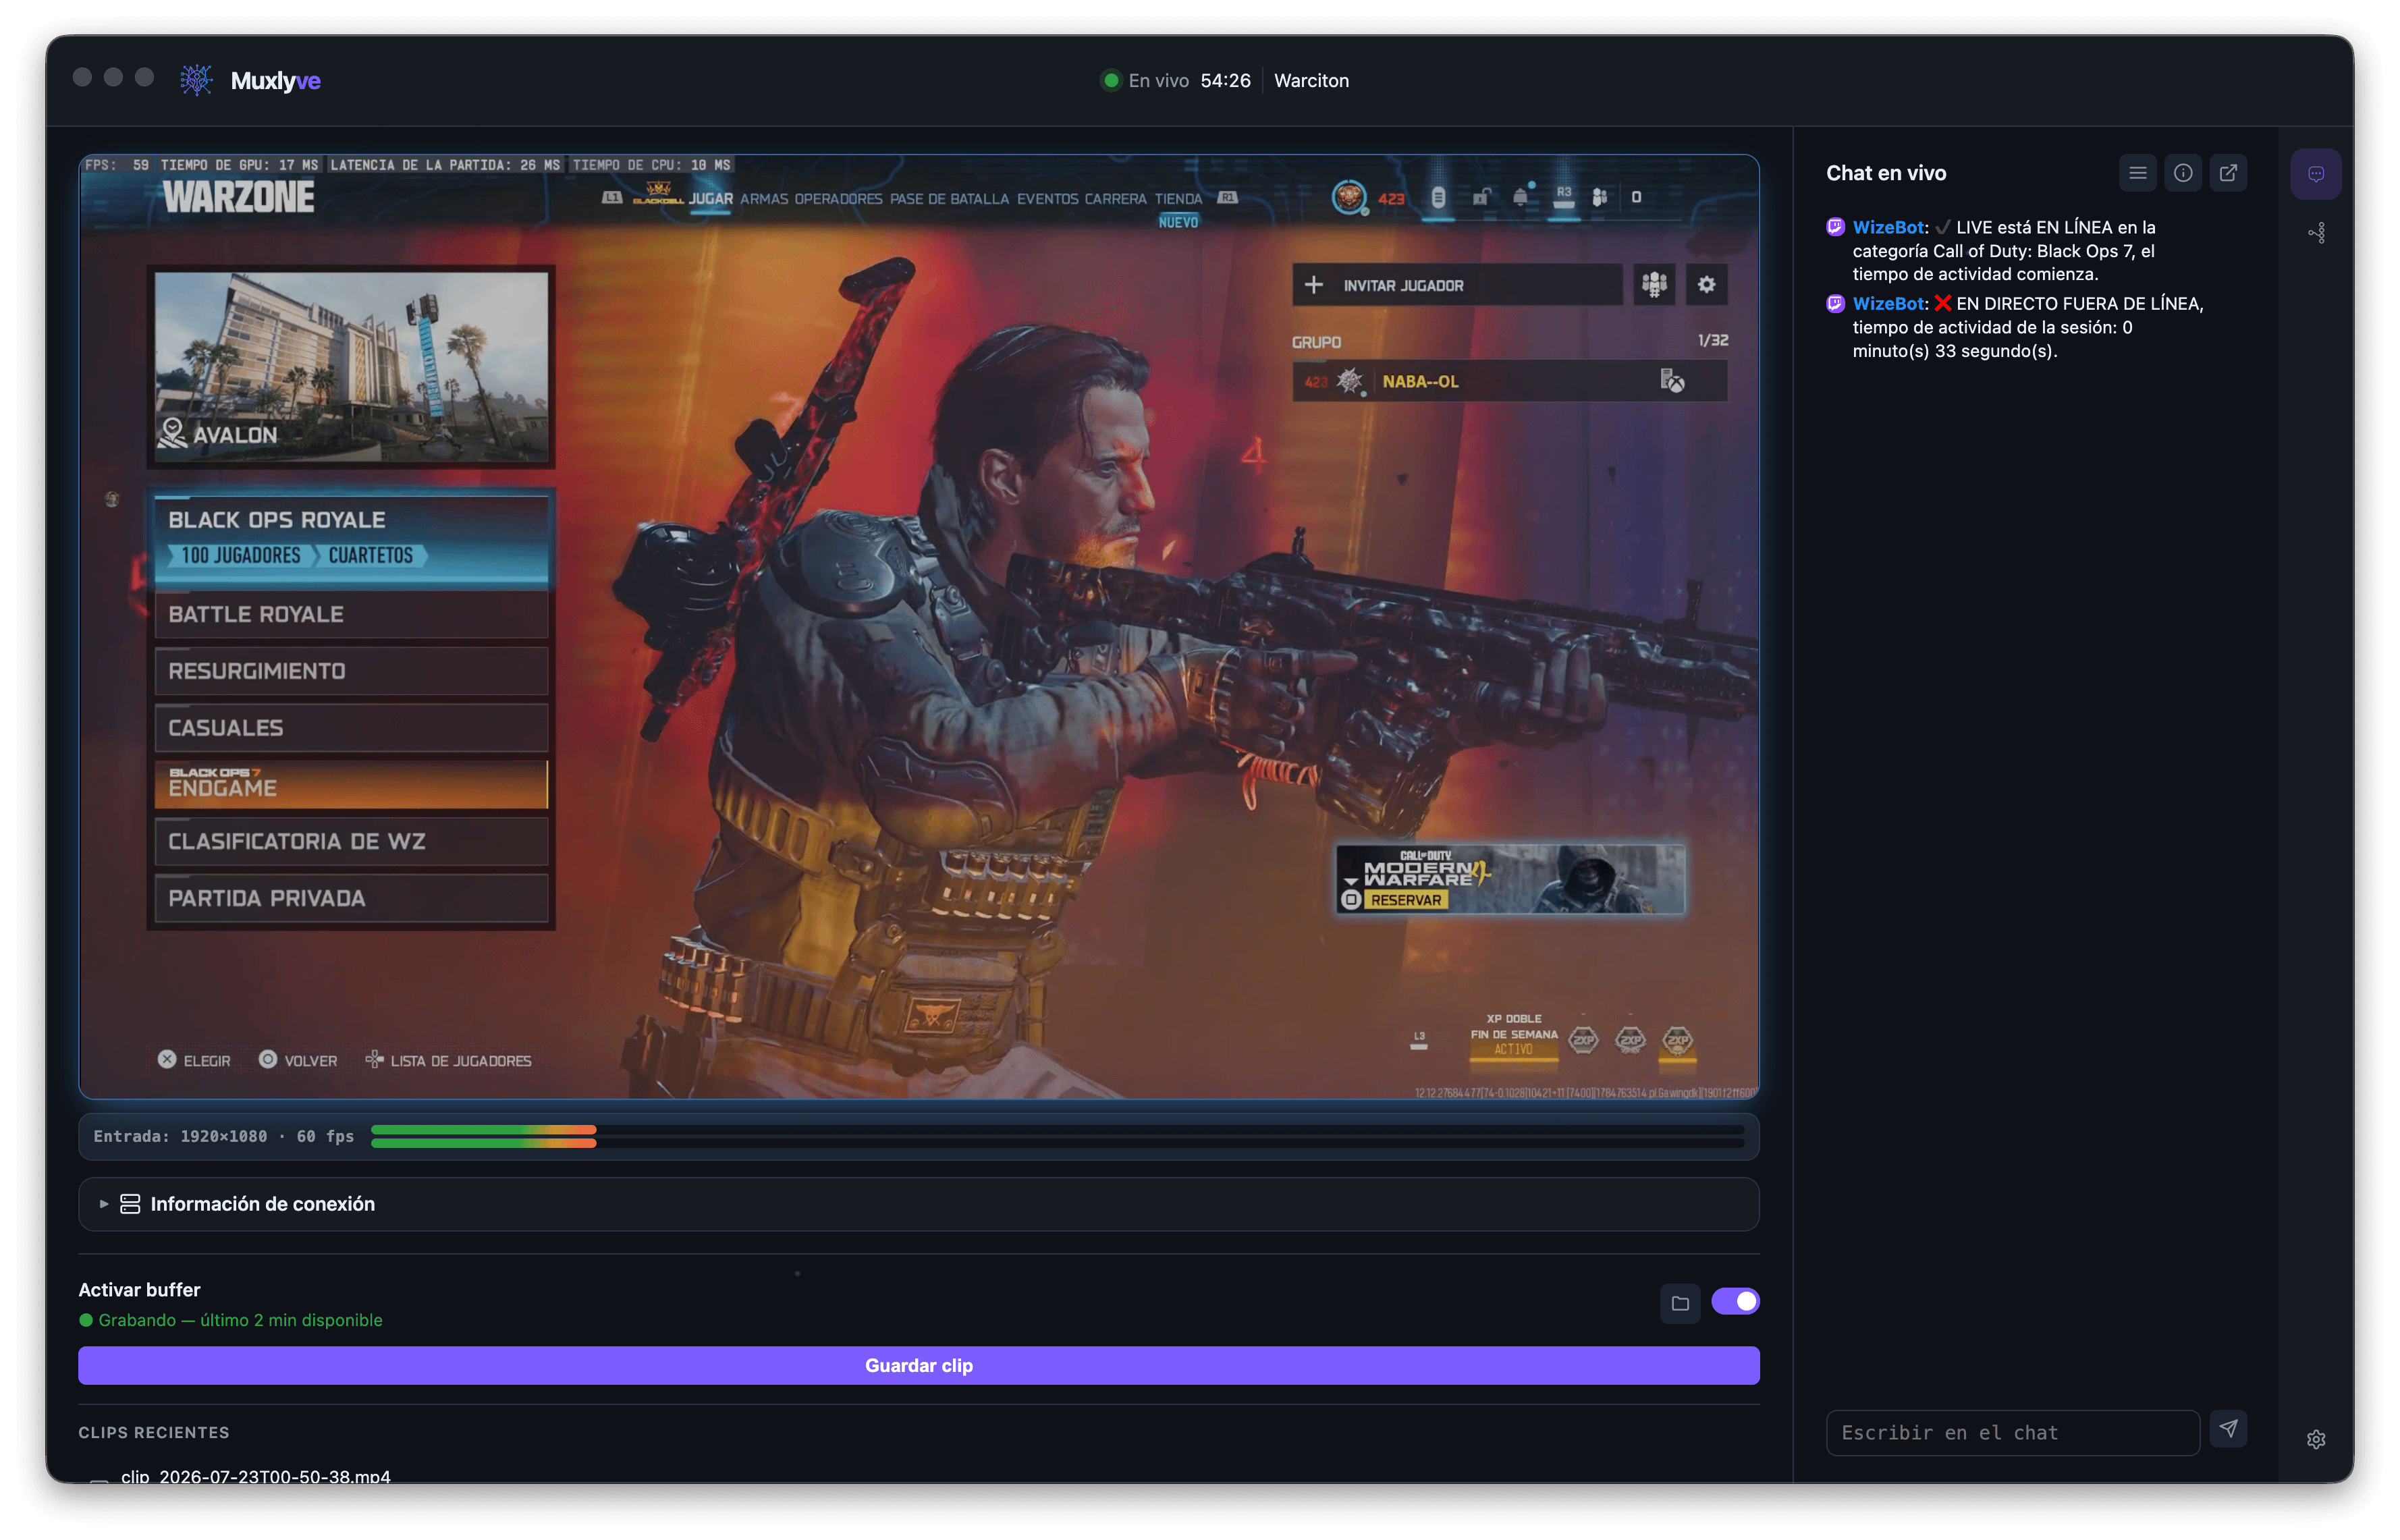This screenshot has width=2400, height=1540.
Task: Pop out the chat in external window
Action: click(2228, 173)
